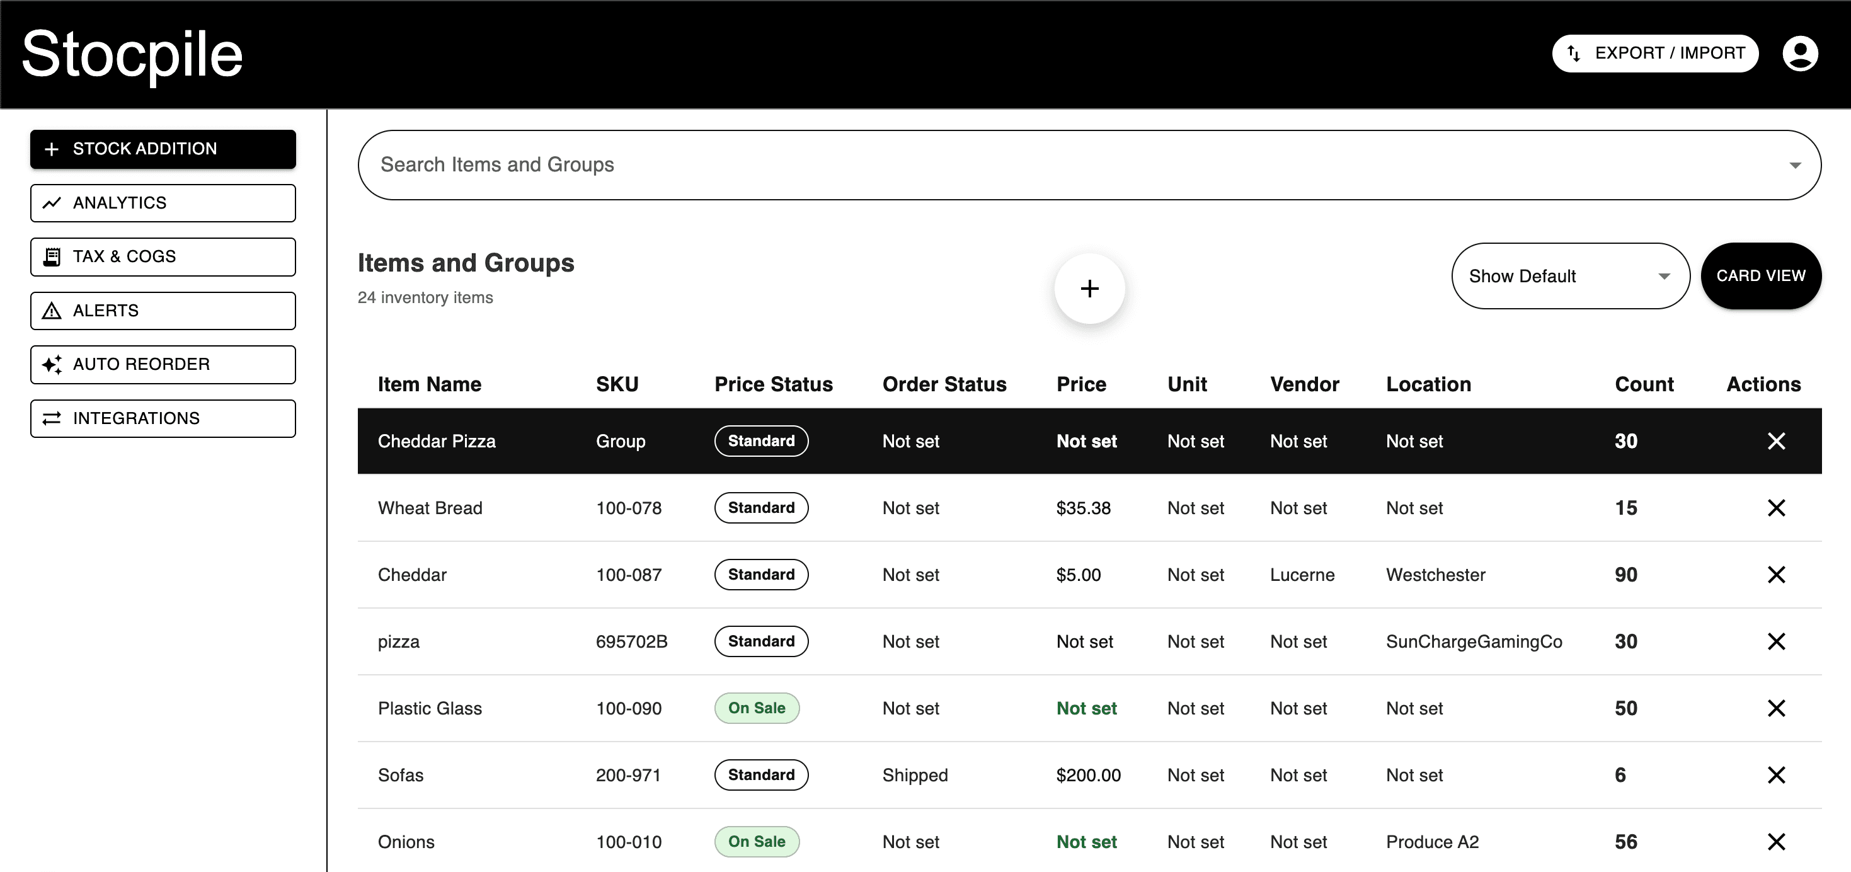The height and width of the screenshot is (872, 1851).
Task: Open the Alerts menu item
Action: pyautogui.click(x=163, y=311)
